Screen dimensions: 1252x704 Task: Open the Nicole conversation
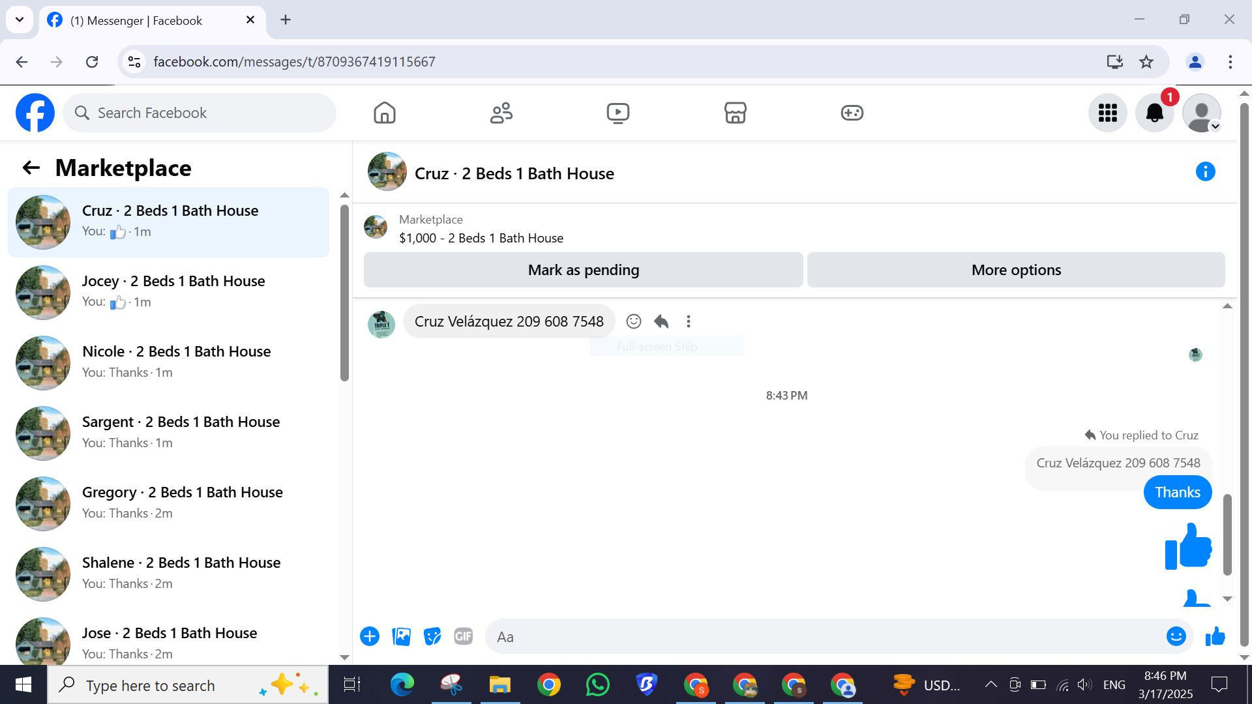click(x=168, y=363)
